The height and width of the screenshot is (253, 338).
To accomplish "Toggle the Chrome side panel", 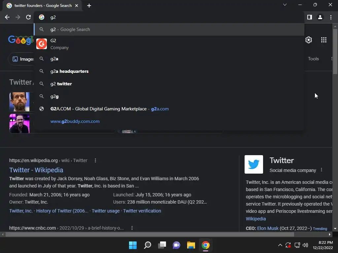I will coord(309,17).
